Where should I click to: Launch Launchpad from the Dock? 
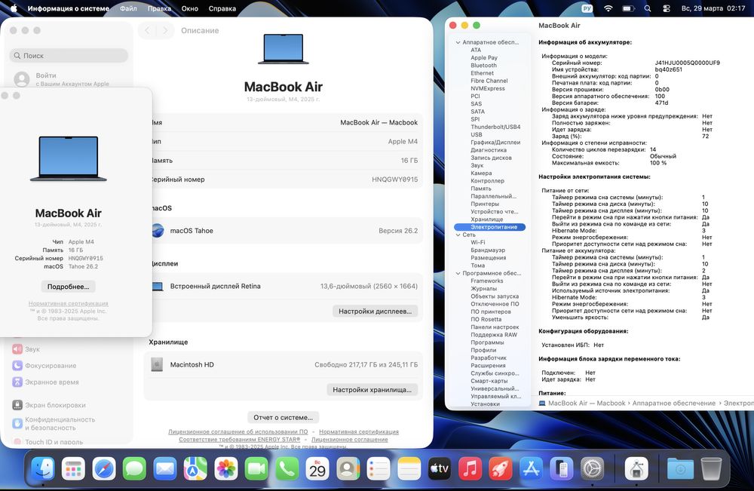click(x=73, y=468)
